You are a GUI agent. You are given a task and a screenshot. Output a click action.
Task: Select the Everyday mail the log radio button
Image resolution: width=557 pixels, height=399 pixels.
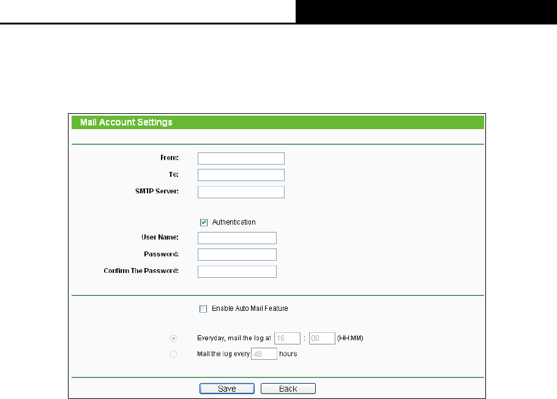(x=173, y=338)
